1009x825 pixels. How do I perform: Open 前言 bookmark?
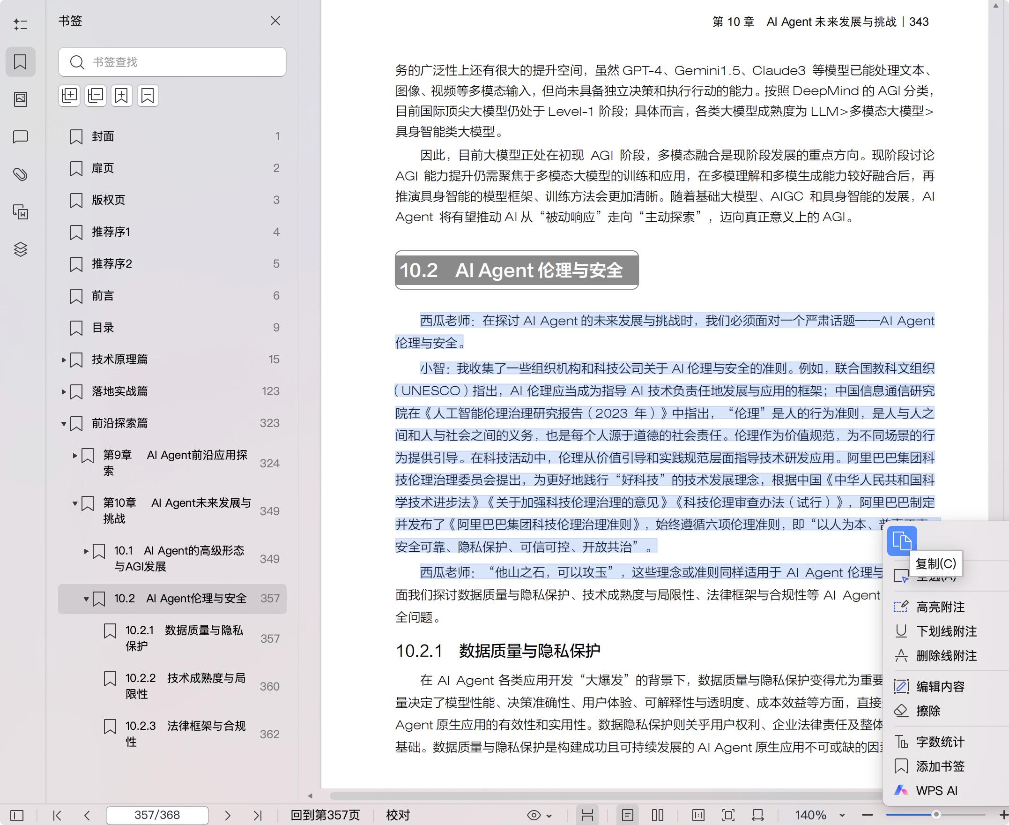click(172, 296)
